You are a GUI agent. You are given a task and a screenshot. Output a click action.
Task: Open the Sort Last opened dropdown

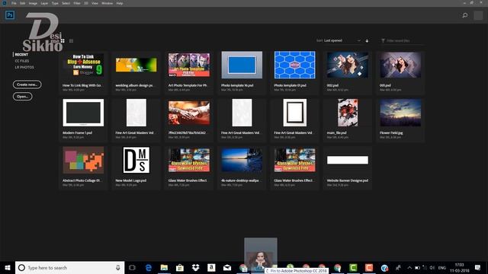pos(342,40)
